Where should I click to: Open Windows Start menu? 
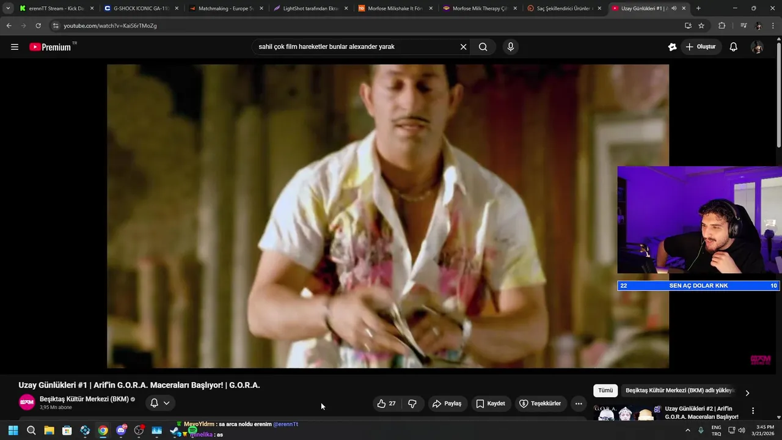(x=13, y=430)
